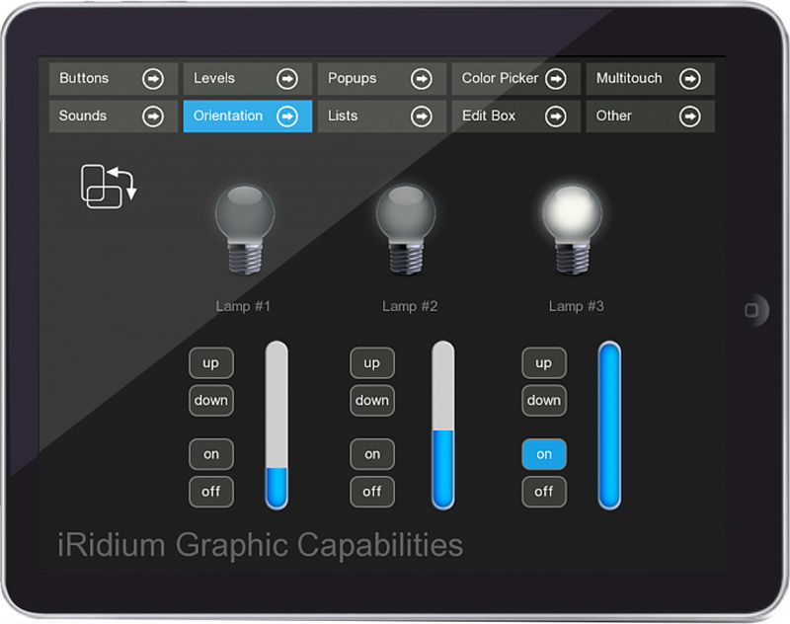
Task: Open the Other section via its arrow
Action: pyautogui.click(x=691, y=116)
